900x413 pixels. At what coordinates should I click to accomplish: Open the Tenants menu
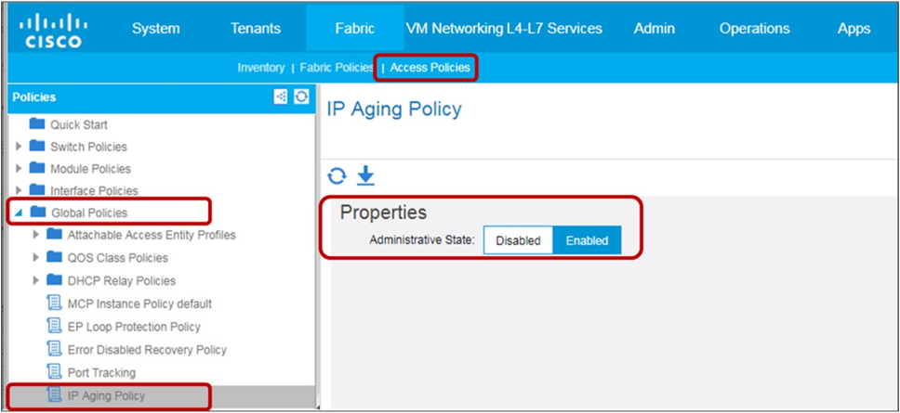coord(256,29)
